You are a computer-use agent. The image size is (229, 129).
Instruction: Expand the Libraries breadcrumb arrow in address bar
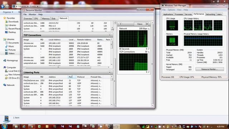coord(28,6)
